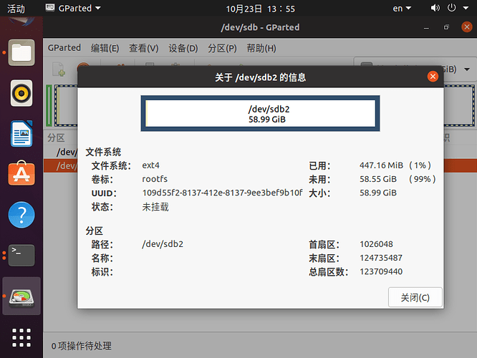Open the Files app in dock
The image size is (477, 358).
(x=21, y=52)
